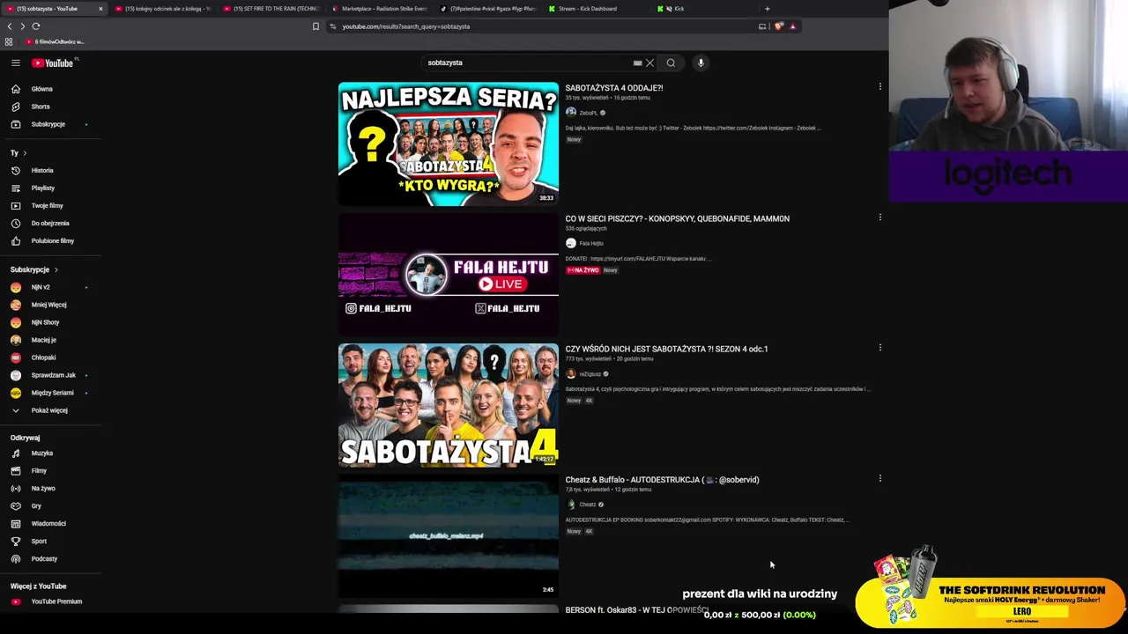Open YouTube Premium link

point(56,601)
